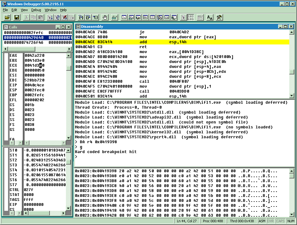The height and width of the screenshot is (225, 297).
Task: Click the toolbar window icon showing 1.0
Action: click(x=167, y=18)
